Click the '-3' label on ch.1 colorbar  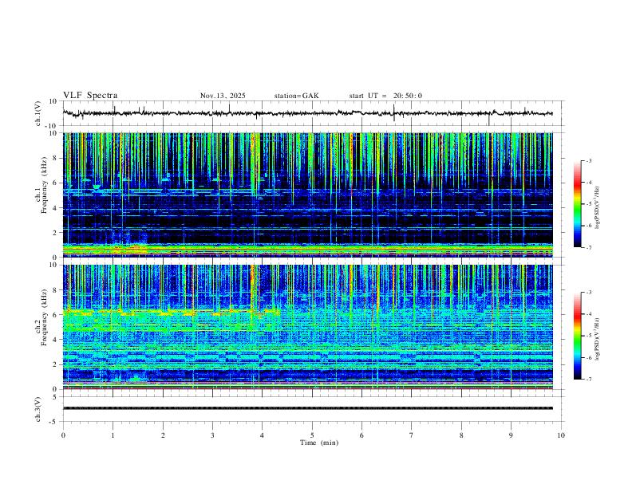coord(588,161)
